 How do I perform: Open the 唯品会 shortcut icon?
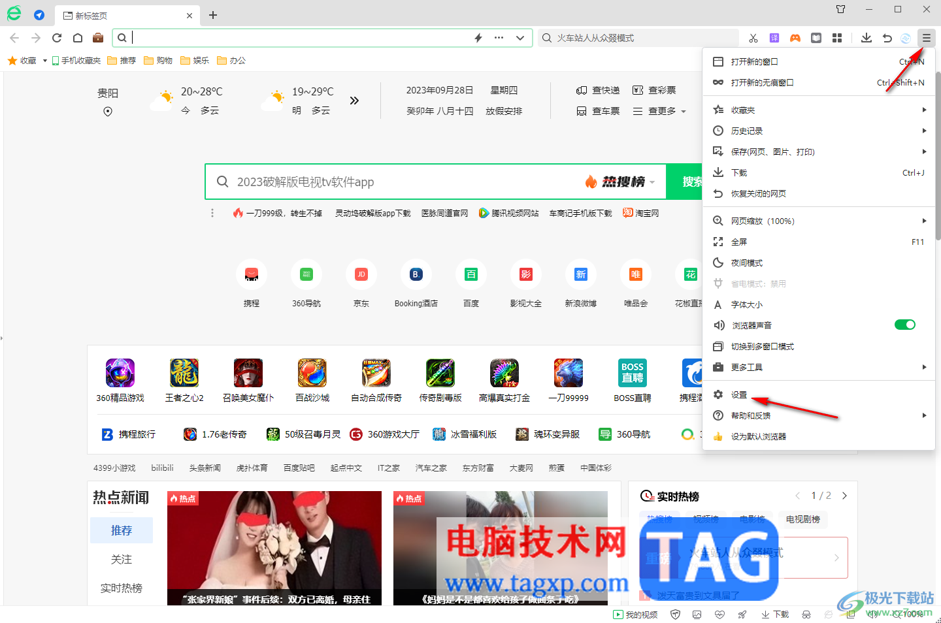pos(636,275)
